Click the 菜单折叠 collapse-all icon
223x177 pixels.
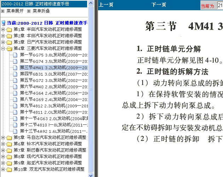tap(29, 11)
